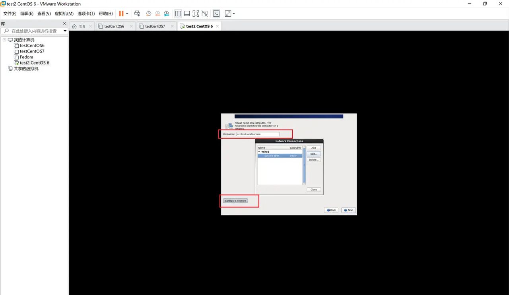This screenshot has width=509, height=295.
Task: Toggle the thumbnail bar view icon
Action: (x=187, y=14)
